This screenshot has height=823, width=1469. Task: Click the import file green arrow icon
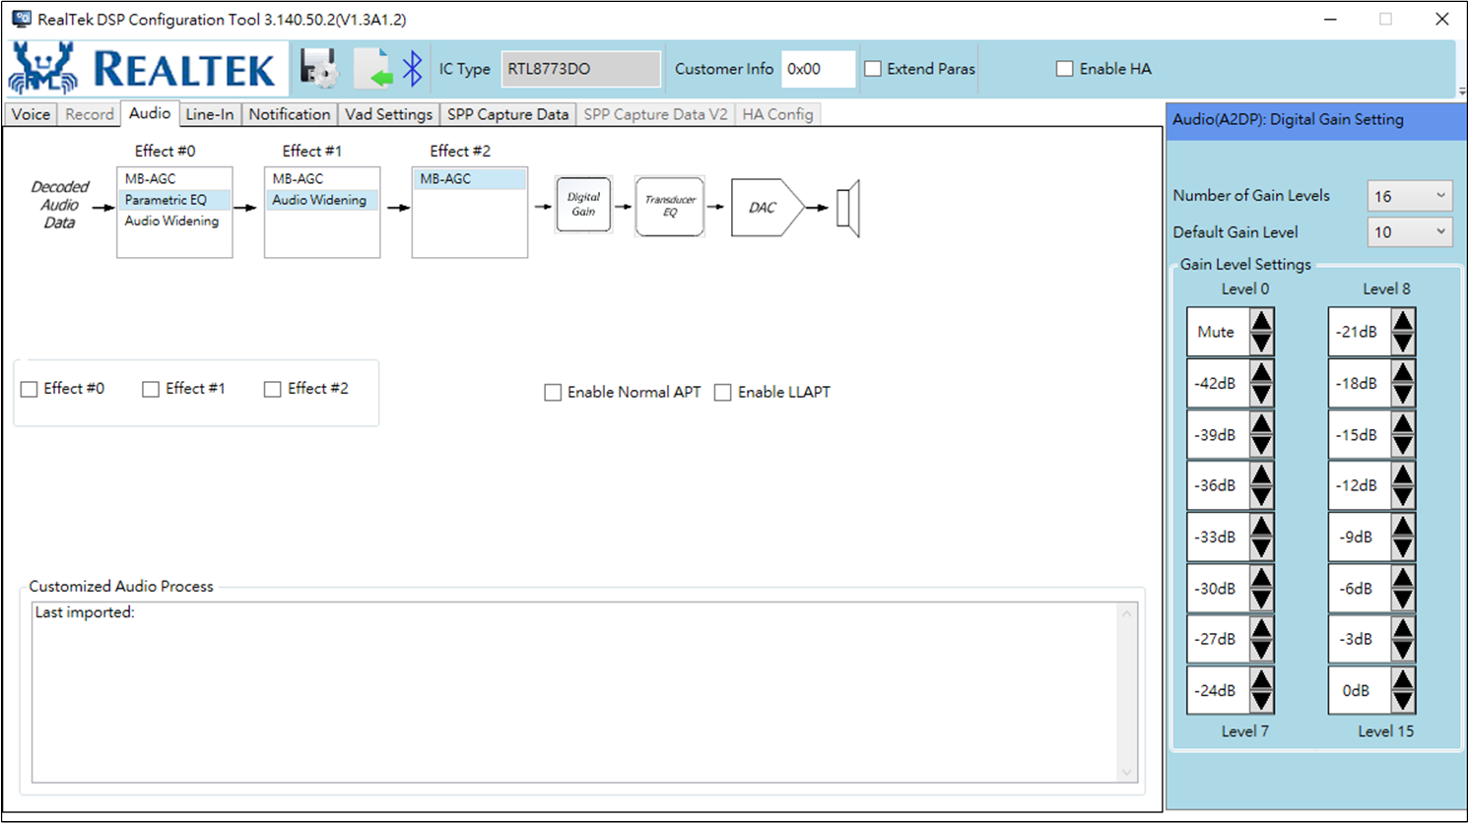pos(373,68)
